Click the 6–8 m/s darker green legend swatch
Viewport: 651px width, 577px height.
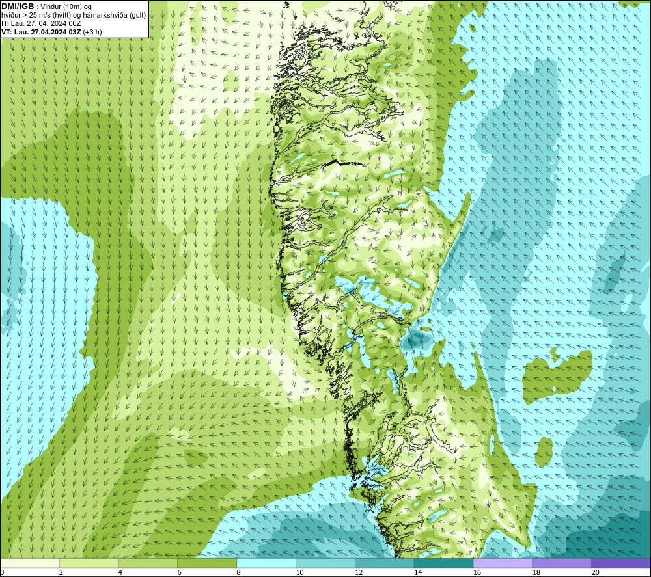click(x=207, y=563)
